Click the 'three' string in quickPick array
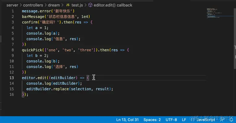 pos(86,50)
